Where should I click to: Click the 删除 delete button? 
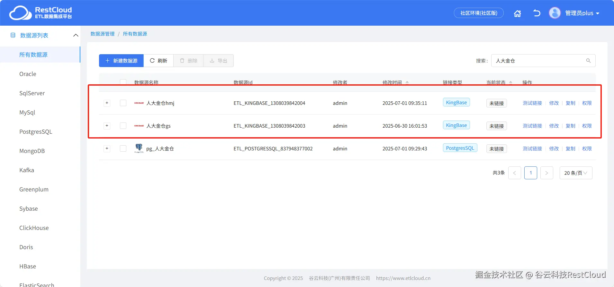tap(188, 61)
